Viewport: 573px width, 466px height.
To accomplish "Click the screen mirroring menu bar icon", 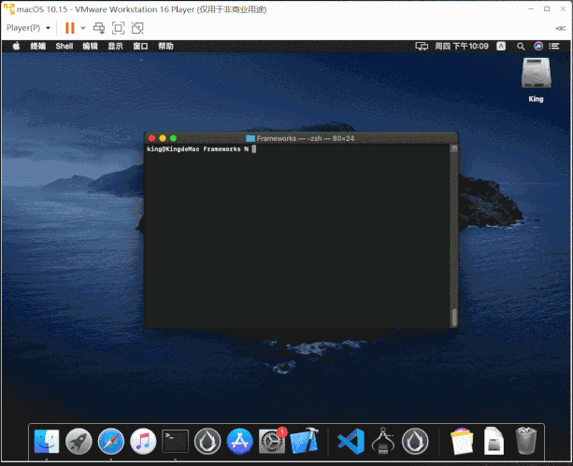I will pyautogui.click(x=422, y=46).
